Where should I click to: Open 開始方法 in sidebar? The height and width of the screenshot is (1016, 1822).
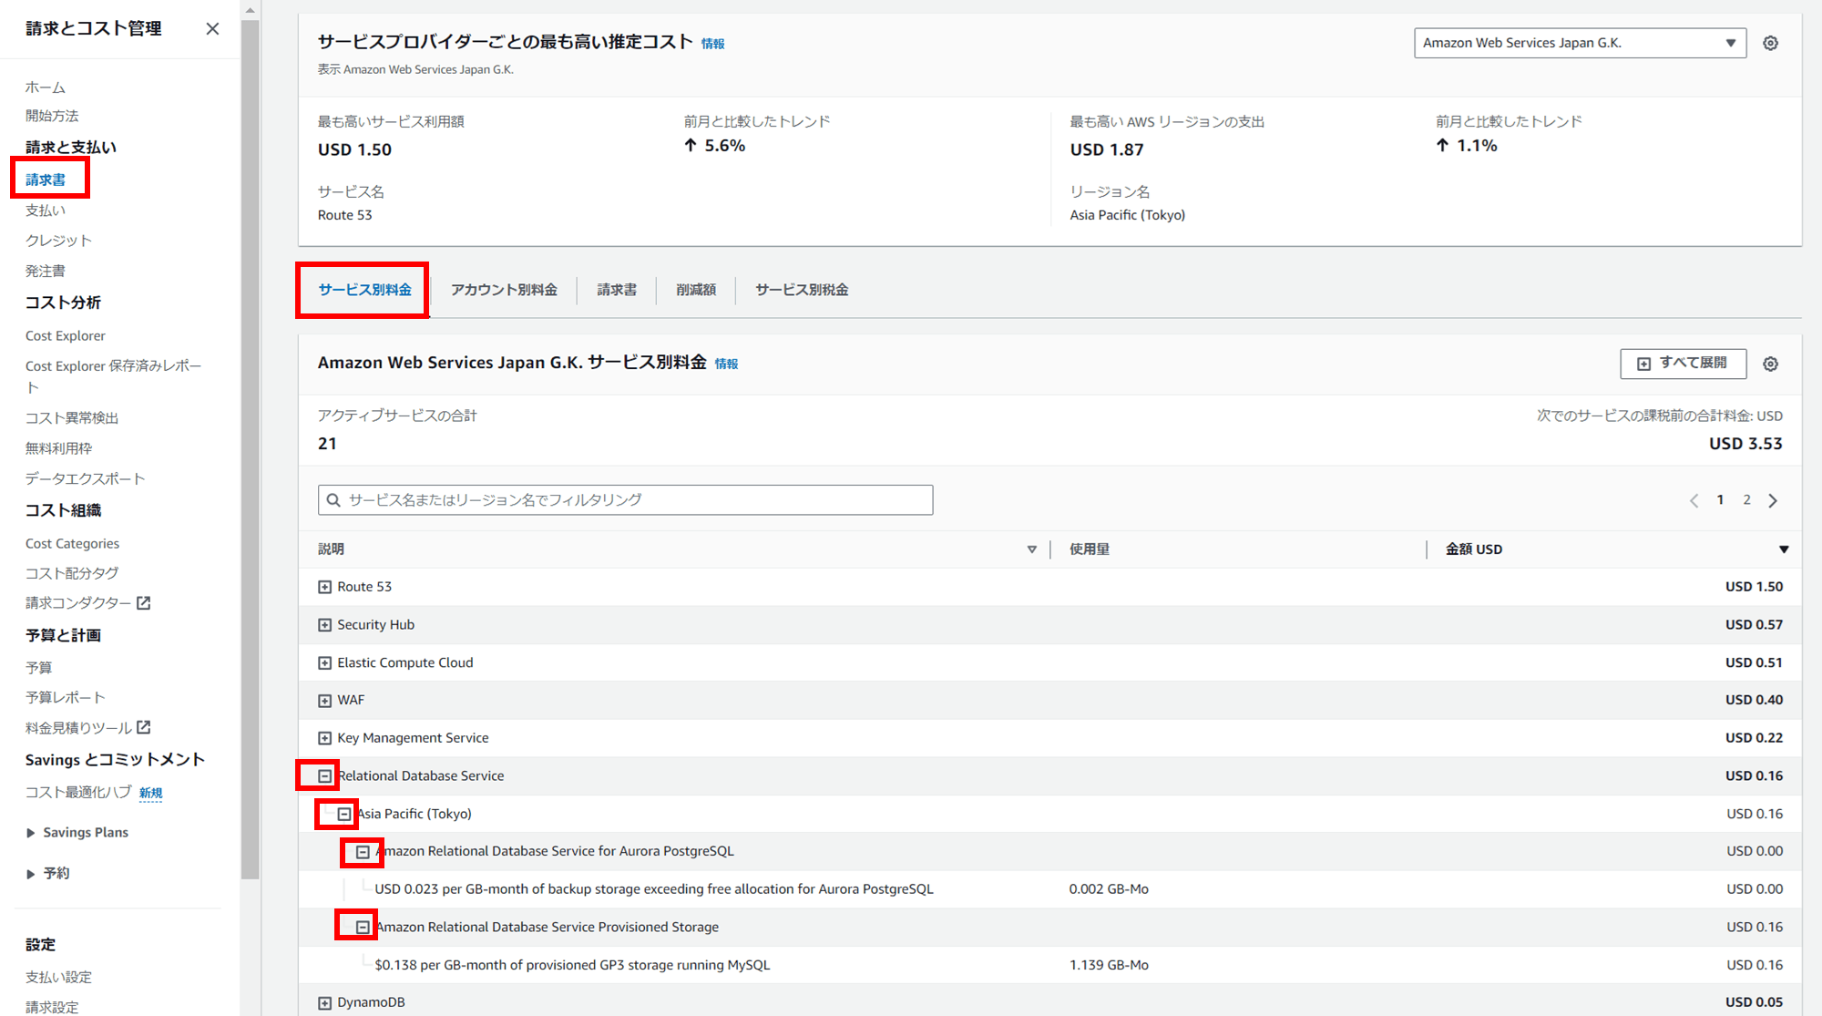[x=52, y=116]
